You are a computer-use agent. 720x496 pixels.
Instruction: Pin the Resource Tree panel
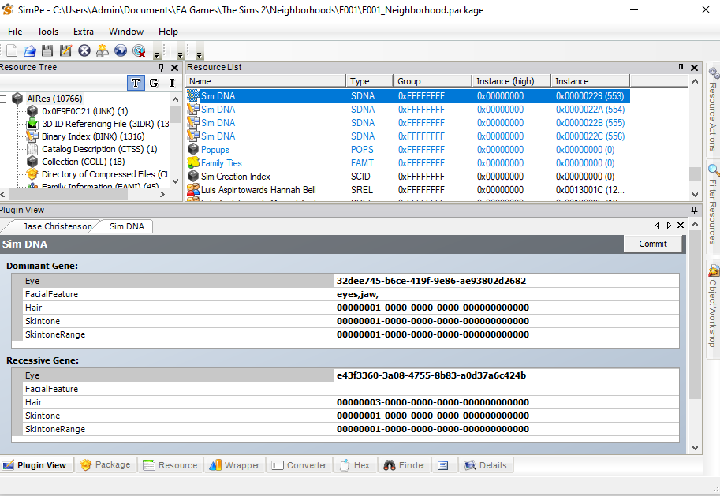click(161, 68)
